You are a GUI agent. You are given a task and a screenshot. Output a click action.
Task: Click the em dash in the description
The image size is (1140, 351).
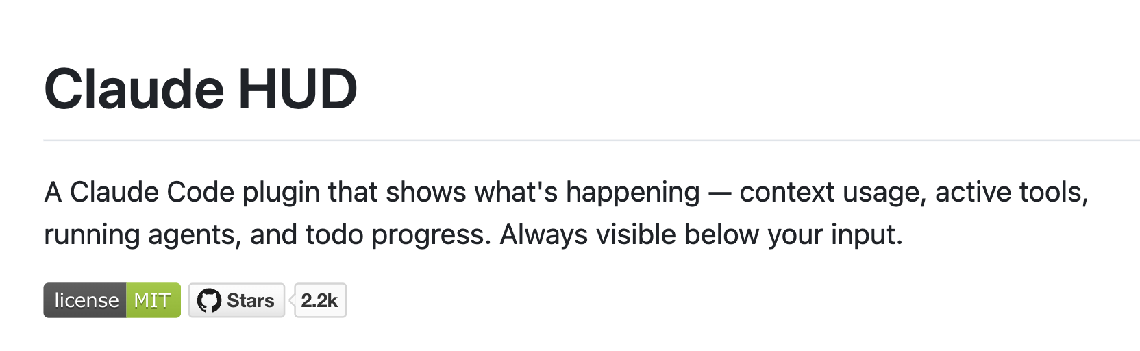[719, 193]
